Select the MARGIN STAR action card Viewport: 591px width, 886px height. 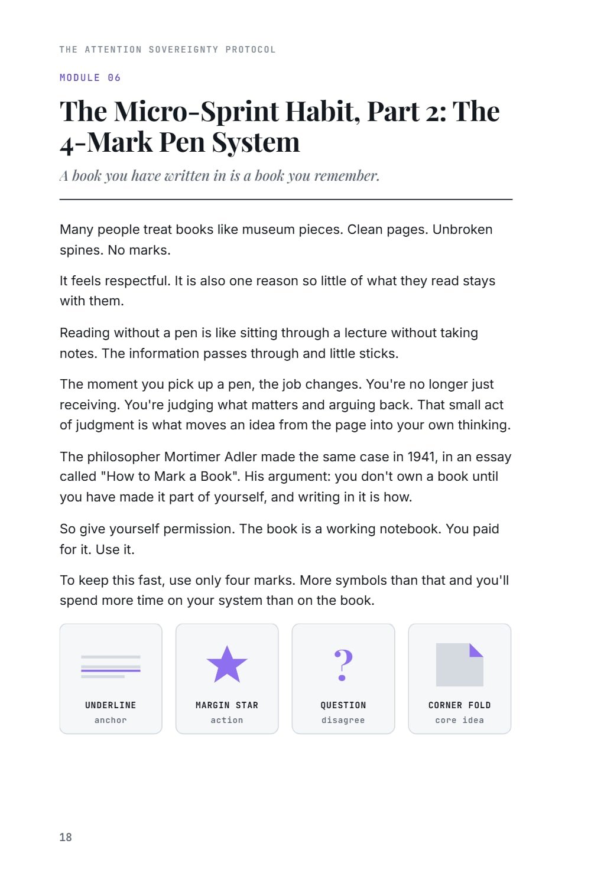[227, 679]
